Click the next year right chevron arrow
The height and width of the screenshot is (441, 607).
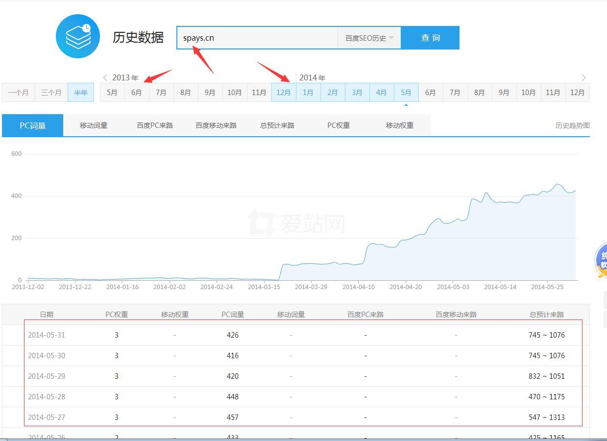(x=583, y=77)
